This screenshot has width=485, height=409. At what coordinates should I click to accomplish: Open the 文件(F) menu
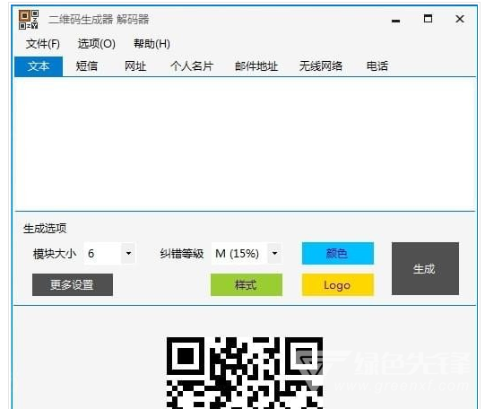43,44
